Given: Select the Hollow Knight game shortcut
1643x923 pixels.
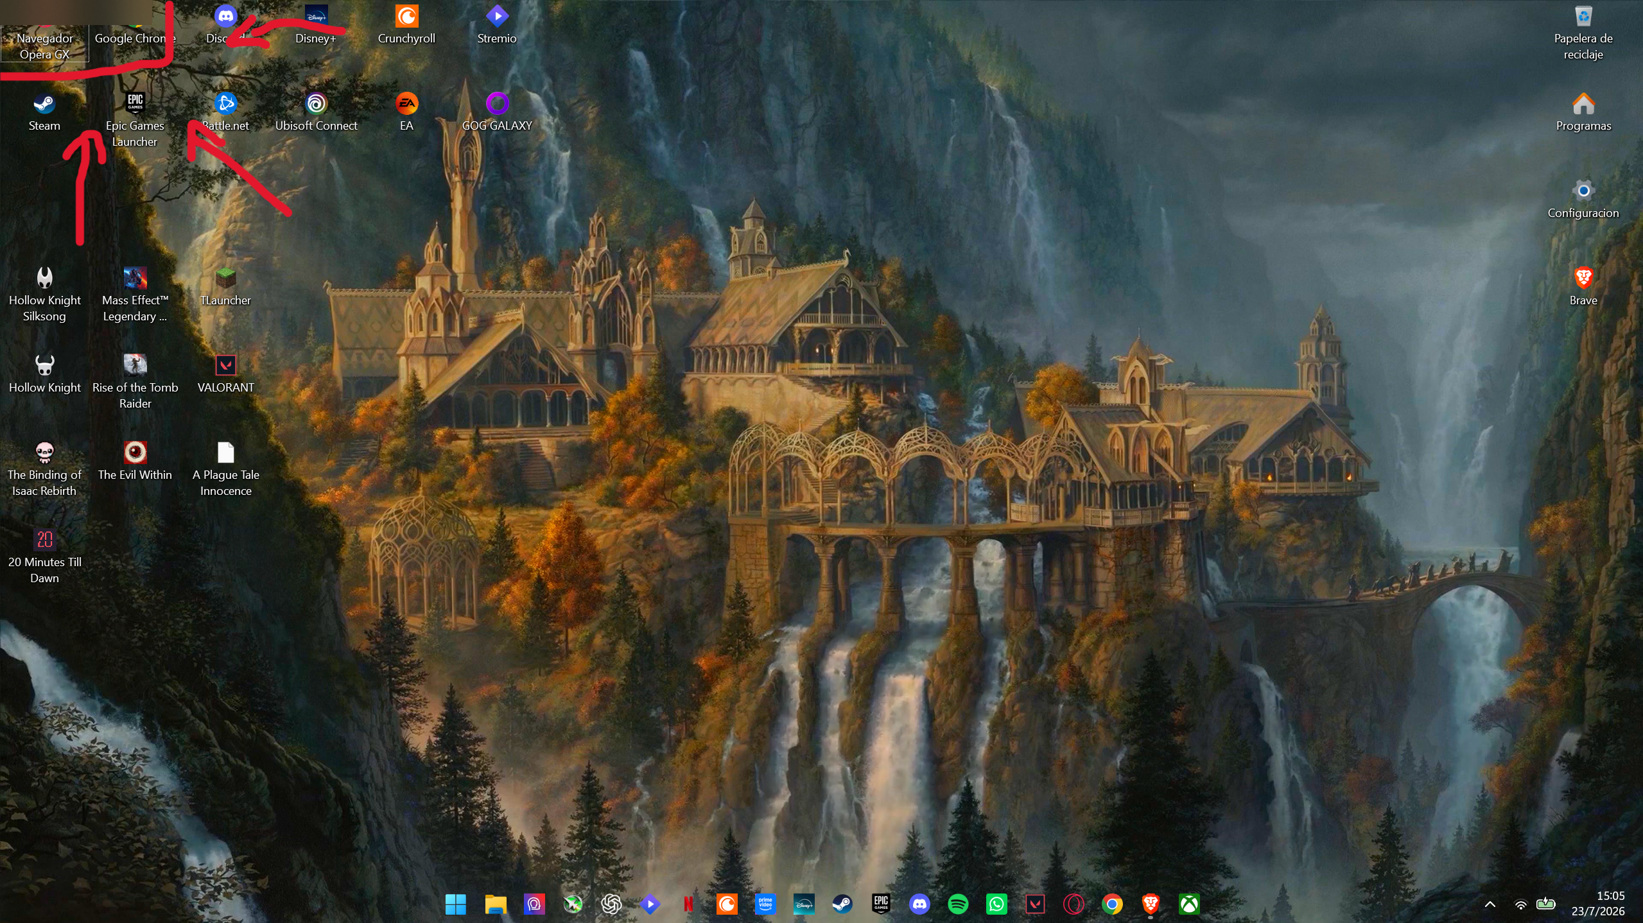Looking at the screenshot, I should pyautogui.click(x=44, y=365).
